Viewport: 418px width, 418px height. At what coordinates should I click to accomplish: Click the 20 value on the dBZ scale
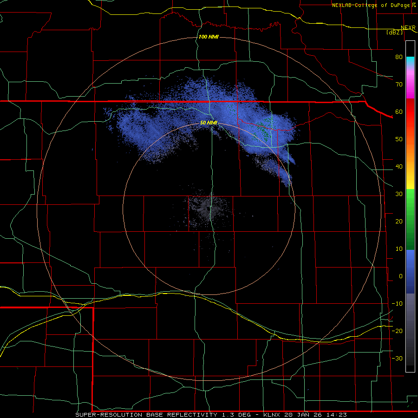[399, 221]
